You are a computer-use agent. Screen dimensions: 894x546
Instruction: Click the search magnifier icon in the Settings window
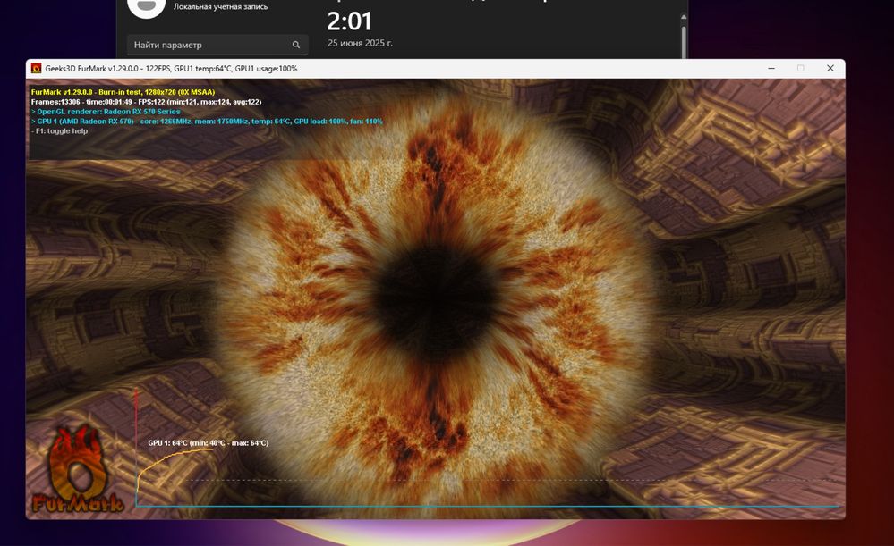click(x=296, y=45)
